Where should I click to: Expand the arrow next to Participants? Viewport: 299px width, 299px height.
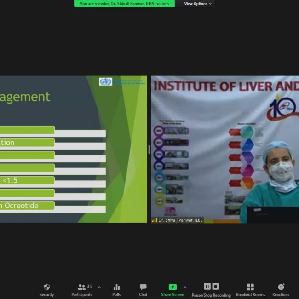pyautogui.click(x=99, y=287)
